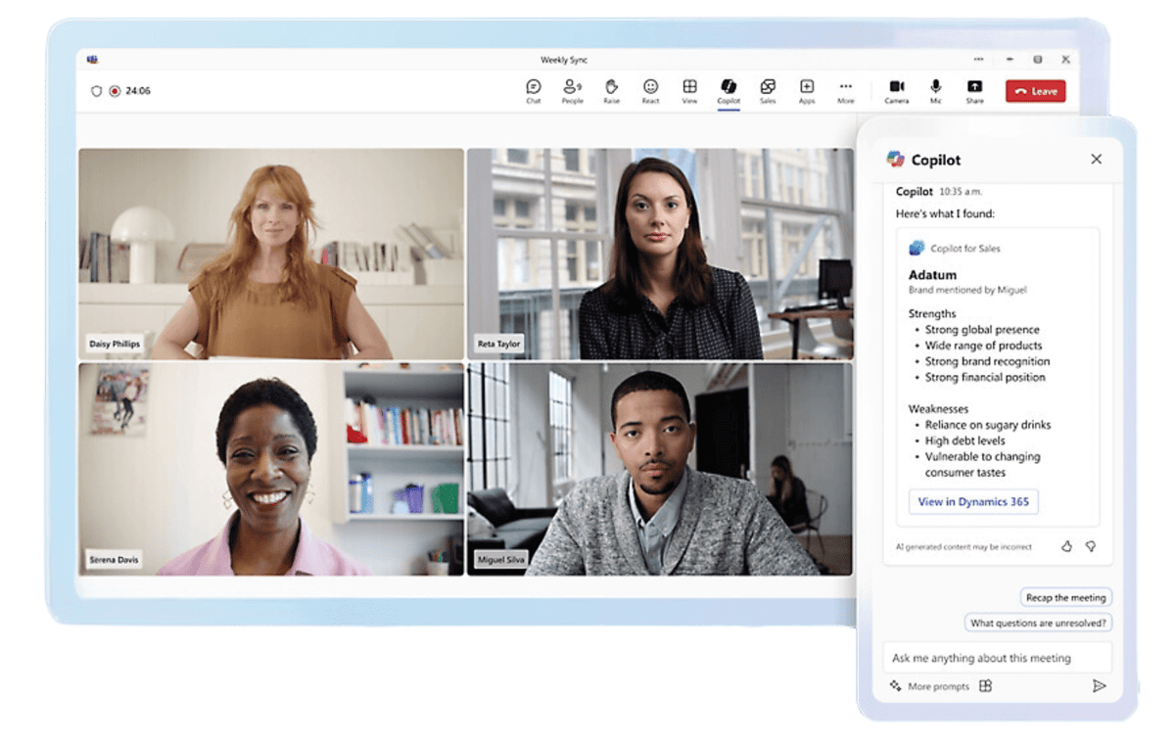
Task: Click 'Reliance on sugary drinks' bullet
Action: pos(988,425)
